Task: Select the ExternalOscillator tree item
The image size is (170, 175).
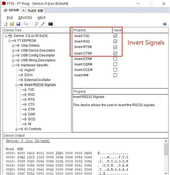Action: click(37, 80)
